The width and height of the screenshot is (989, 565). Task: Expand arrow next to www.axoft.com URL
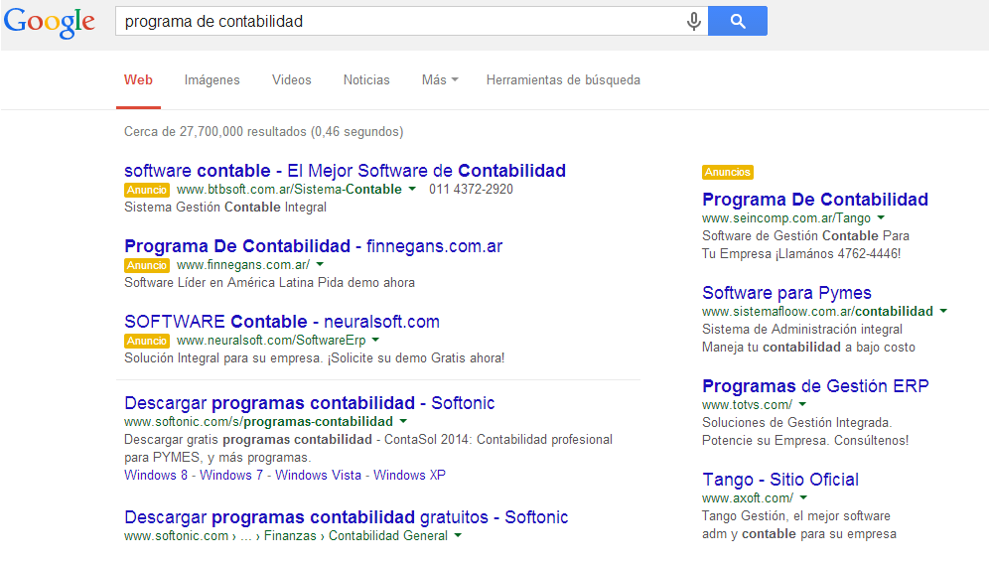803,497
